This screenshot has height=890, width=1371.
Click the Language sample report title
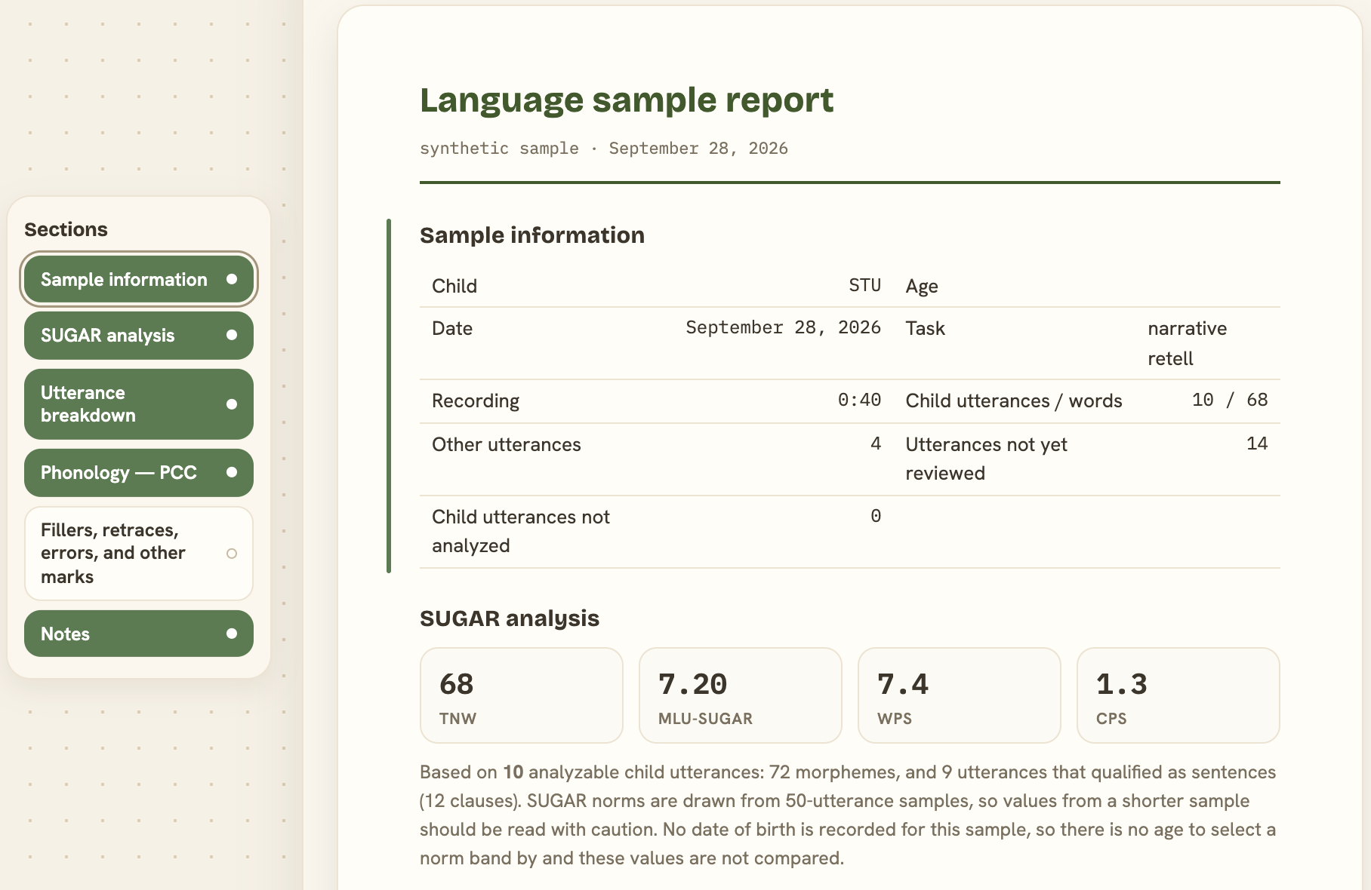(x=627, y=100)
